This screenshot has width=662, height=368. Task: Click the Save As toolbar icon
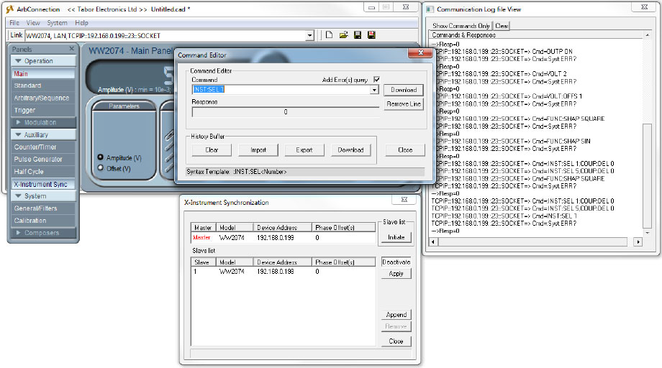click(371, 34)
